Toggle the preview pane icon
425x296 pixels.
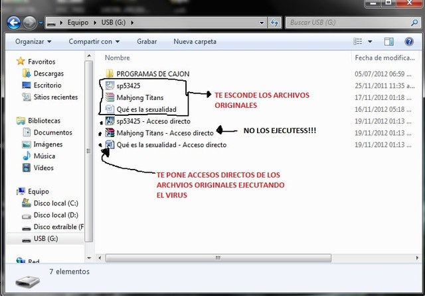388,42
